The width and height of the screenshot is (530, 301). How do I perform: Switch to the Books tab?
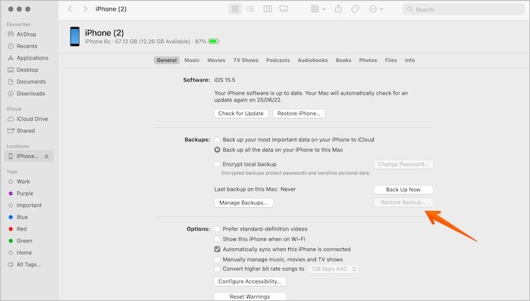coord(343,61)
